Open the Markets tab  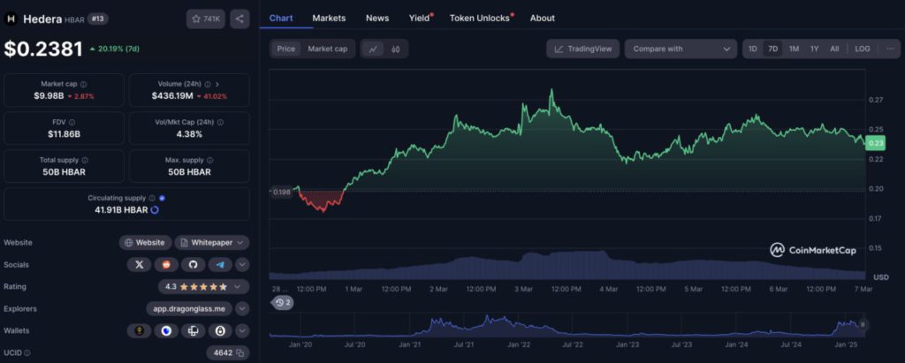329,18
